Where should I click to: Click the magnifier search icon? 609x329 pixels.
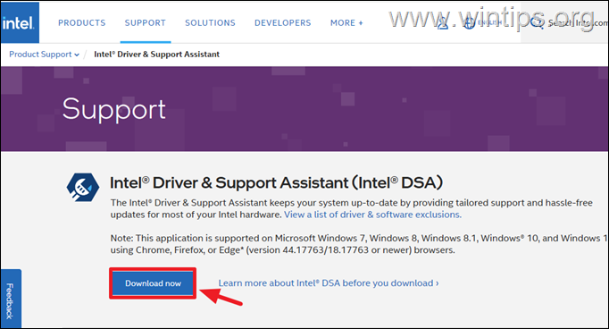(537, 23)
